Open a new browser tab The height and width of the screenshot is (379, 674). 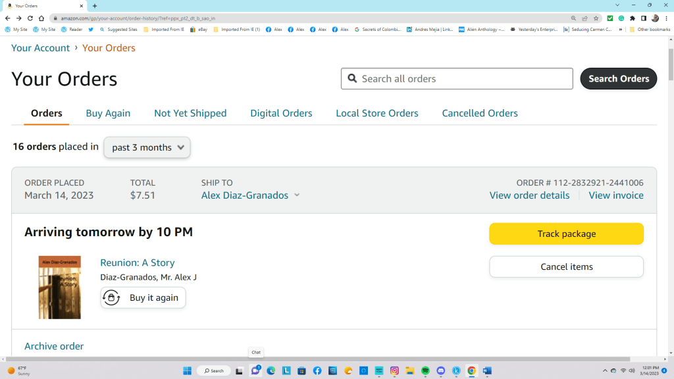click(95, 5)
